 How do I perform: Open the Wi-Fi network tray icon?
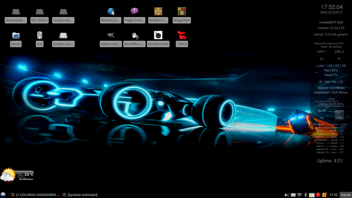coord(299,195)
